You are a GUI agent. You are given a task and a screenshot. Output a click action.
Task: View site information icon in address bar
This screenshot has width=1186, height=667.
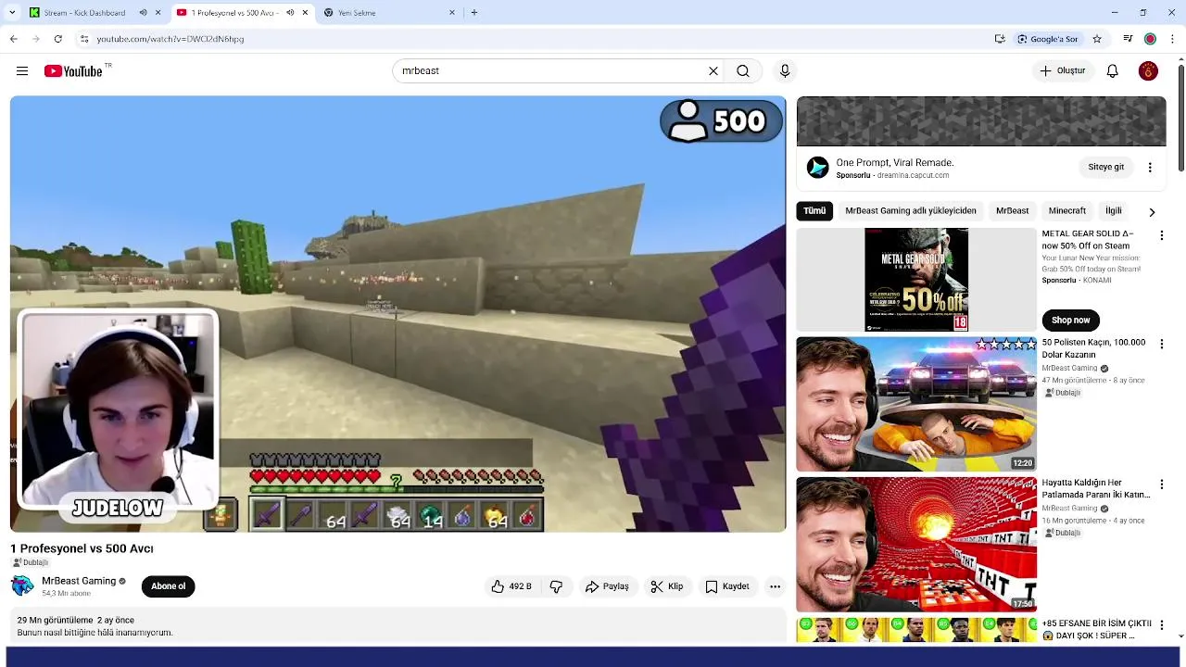click(x=83, y=39)
